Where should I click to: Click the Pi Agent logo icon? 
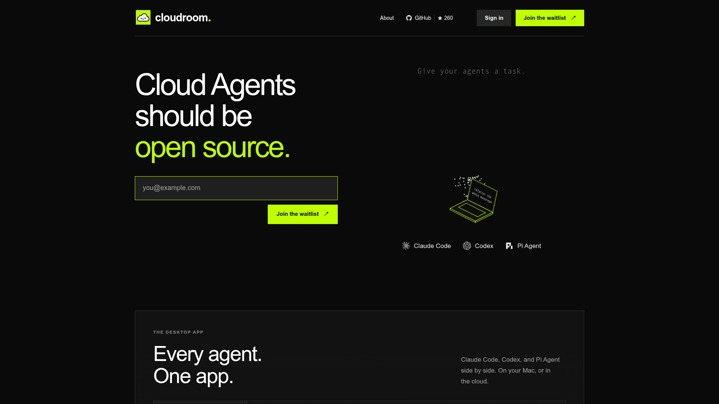(x=509, y=246)
